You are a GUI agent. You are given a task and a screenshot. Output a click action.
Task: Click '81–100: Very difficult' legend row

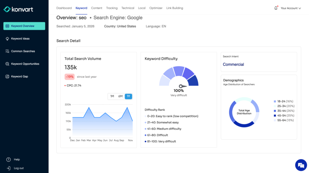[160, 141]
